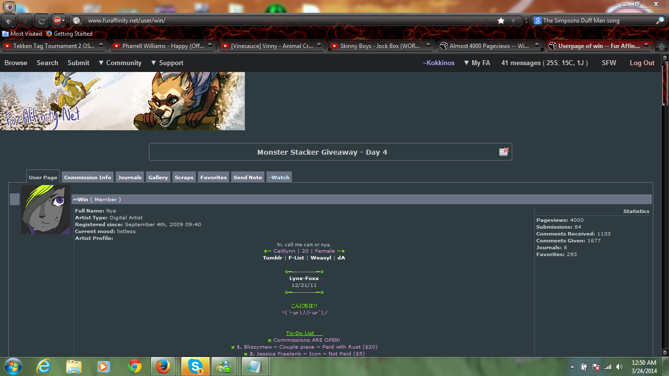The image size is (669, 376).
Task: Close the Userpage of win tab
Action: click(646, 46)
